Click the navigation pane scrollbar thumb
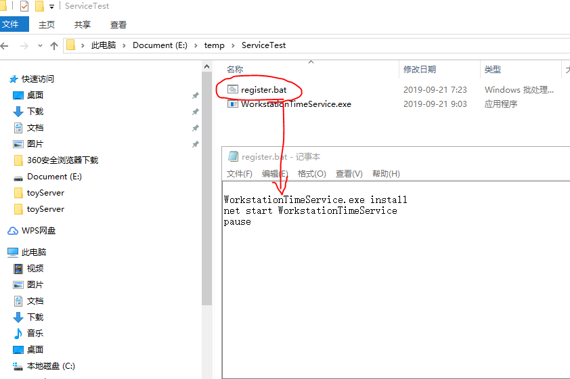 click(207, 189)
